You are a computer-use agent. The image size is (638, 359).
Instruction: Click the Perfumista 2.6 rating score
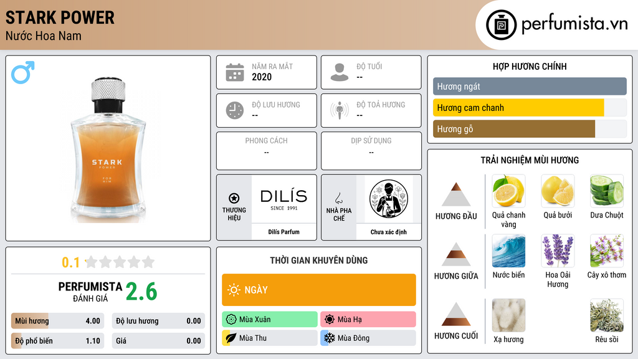coord(141,292)
